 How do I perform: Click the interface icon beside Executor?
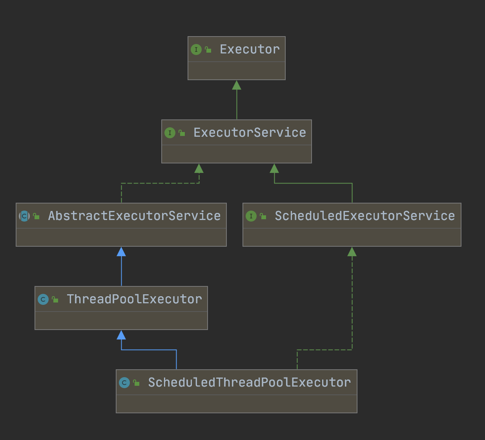[196, 49]
